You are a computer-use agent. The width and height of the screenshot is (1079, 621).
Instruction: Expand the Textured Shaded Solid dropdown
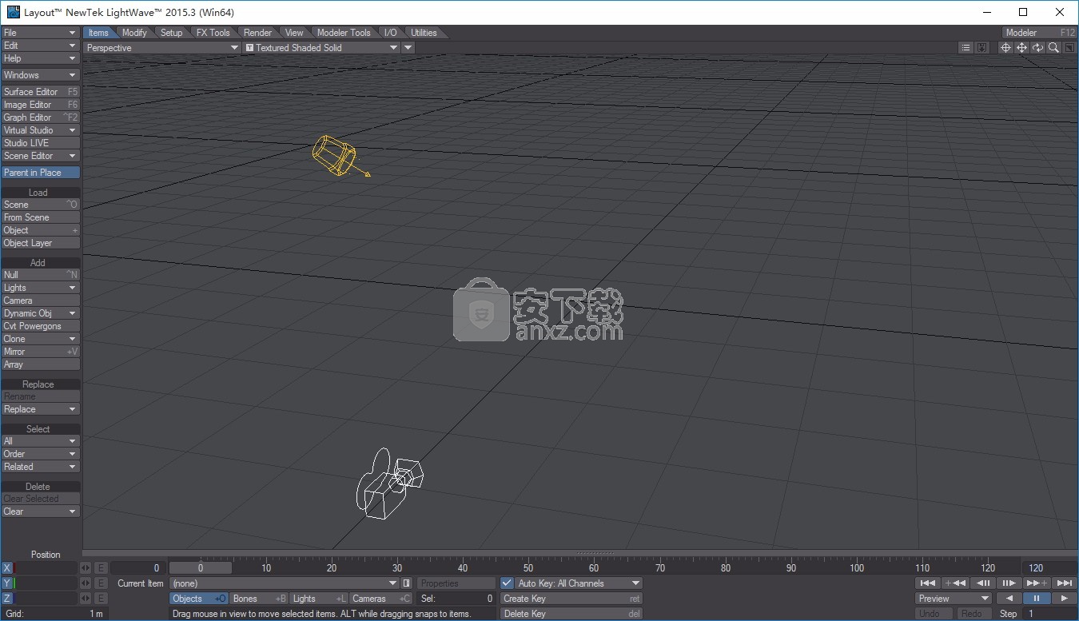(x=321, y=48)
